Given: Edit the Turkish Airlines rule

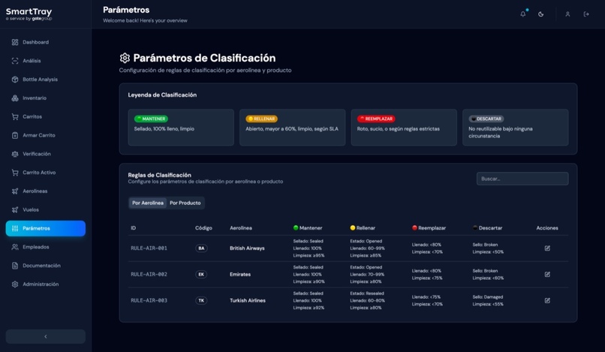Looking at the screenshot, I should (547, 300).
